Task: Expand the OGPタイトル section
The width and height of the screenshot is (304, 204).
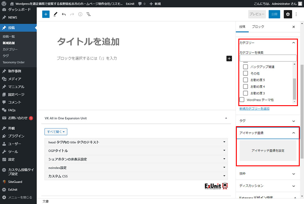Action: (136, 150)
